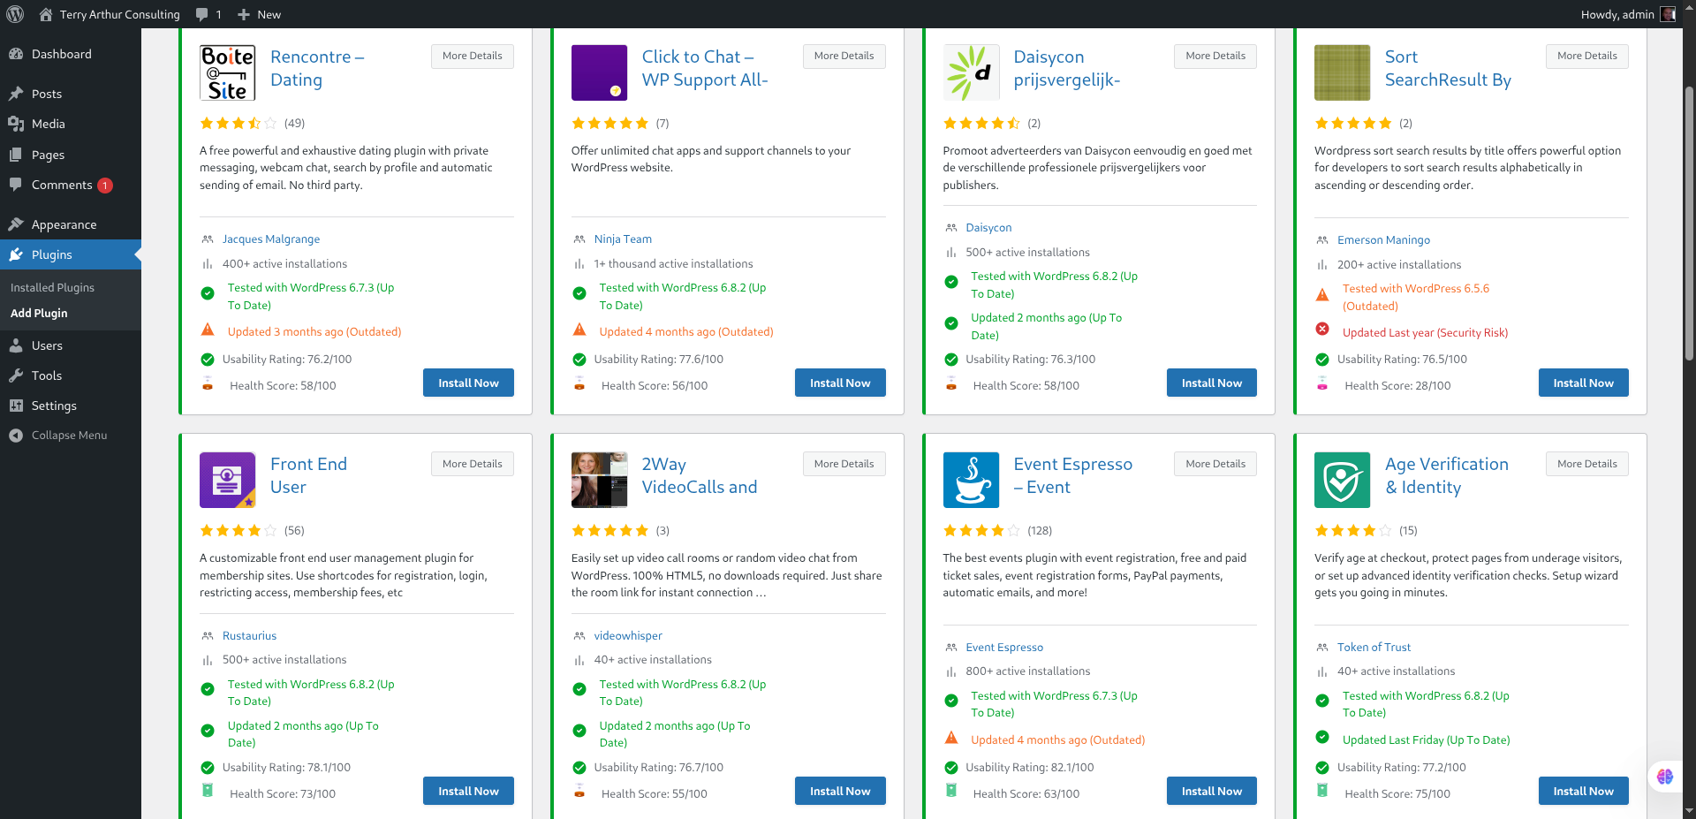Click the Appearance brush icon

click(x=16, y=224)
